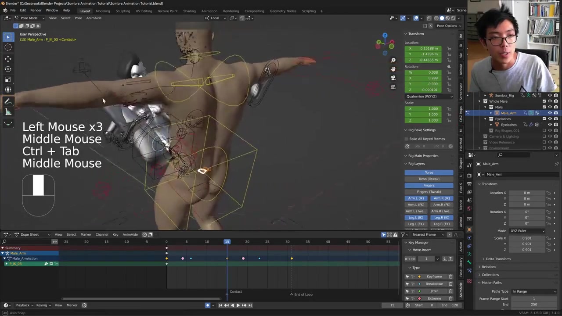The image size is (562, 316).
Task: Switch to perspective/orthographic grid icon
Action: point(393,87)
